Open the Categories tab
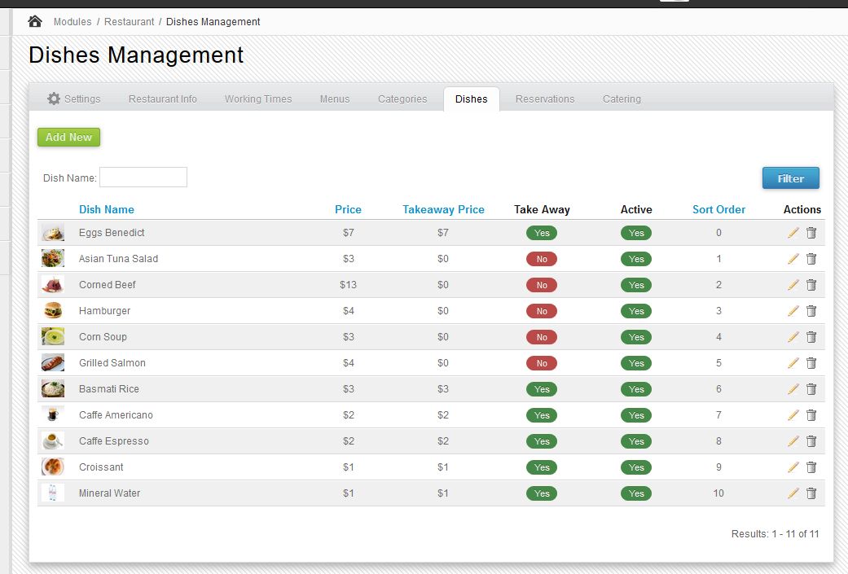This screenshot has height=574, width=848. [x=402, y=99]
